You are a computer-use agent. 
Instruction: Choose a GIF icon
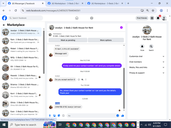[x=63, y=116]
